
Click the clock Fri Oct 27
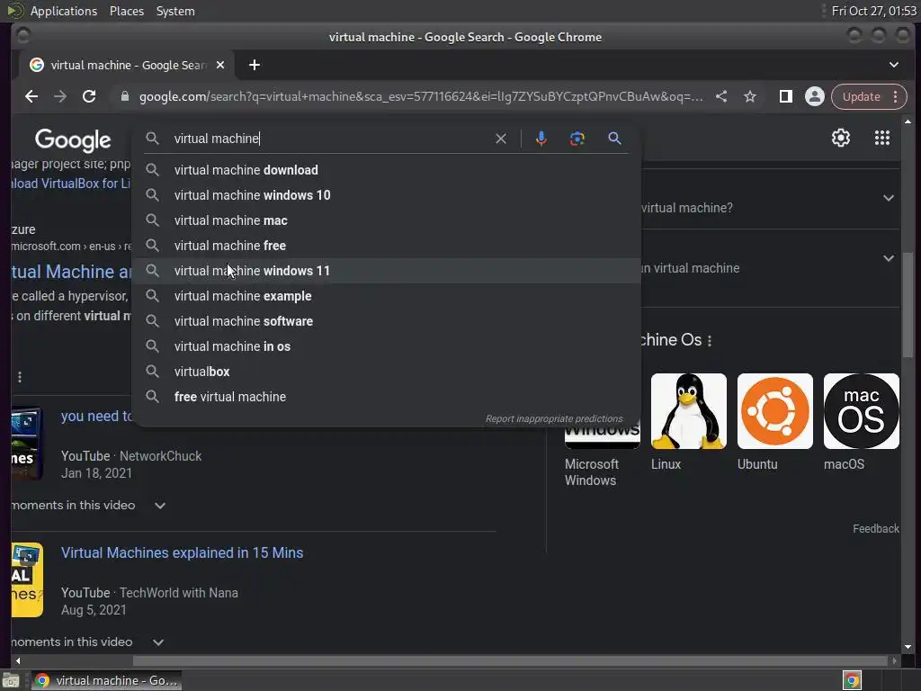pyautogui.click(x=873, y=11)
